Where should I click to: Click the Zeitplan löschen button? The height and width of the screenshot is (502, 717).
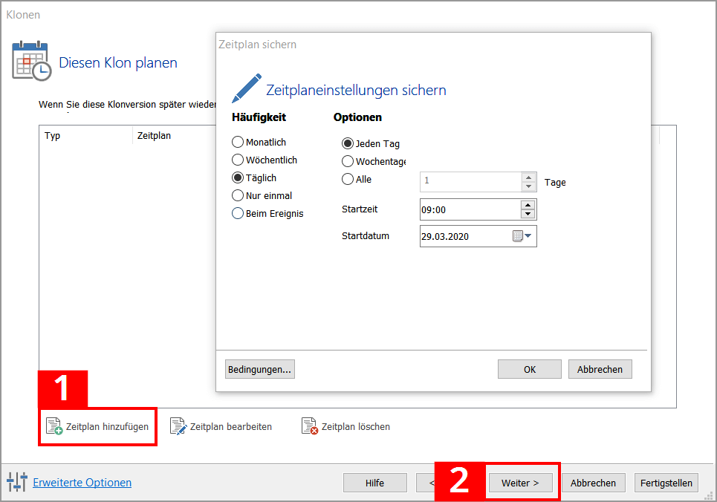346,426
